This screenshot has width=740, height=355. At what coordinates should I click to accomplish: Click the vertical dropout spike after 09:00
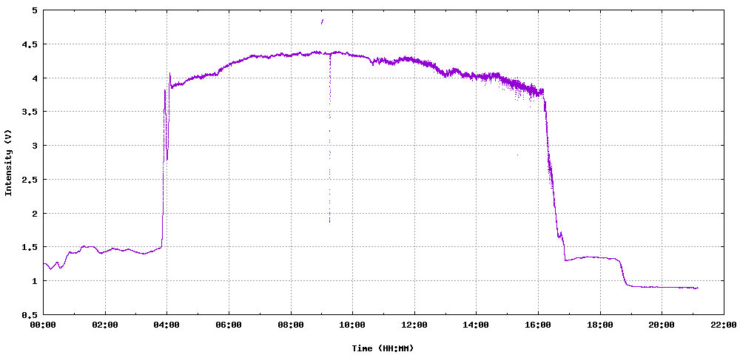329,138
